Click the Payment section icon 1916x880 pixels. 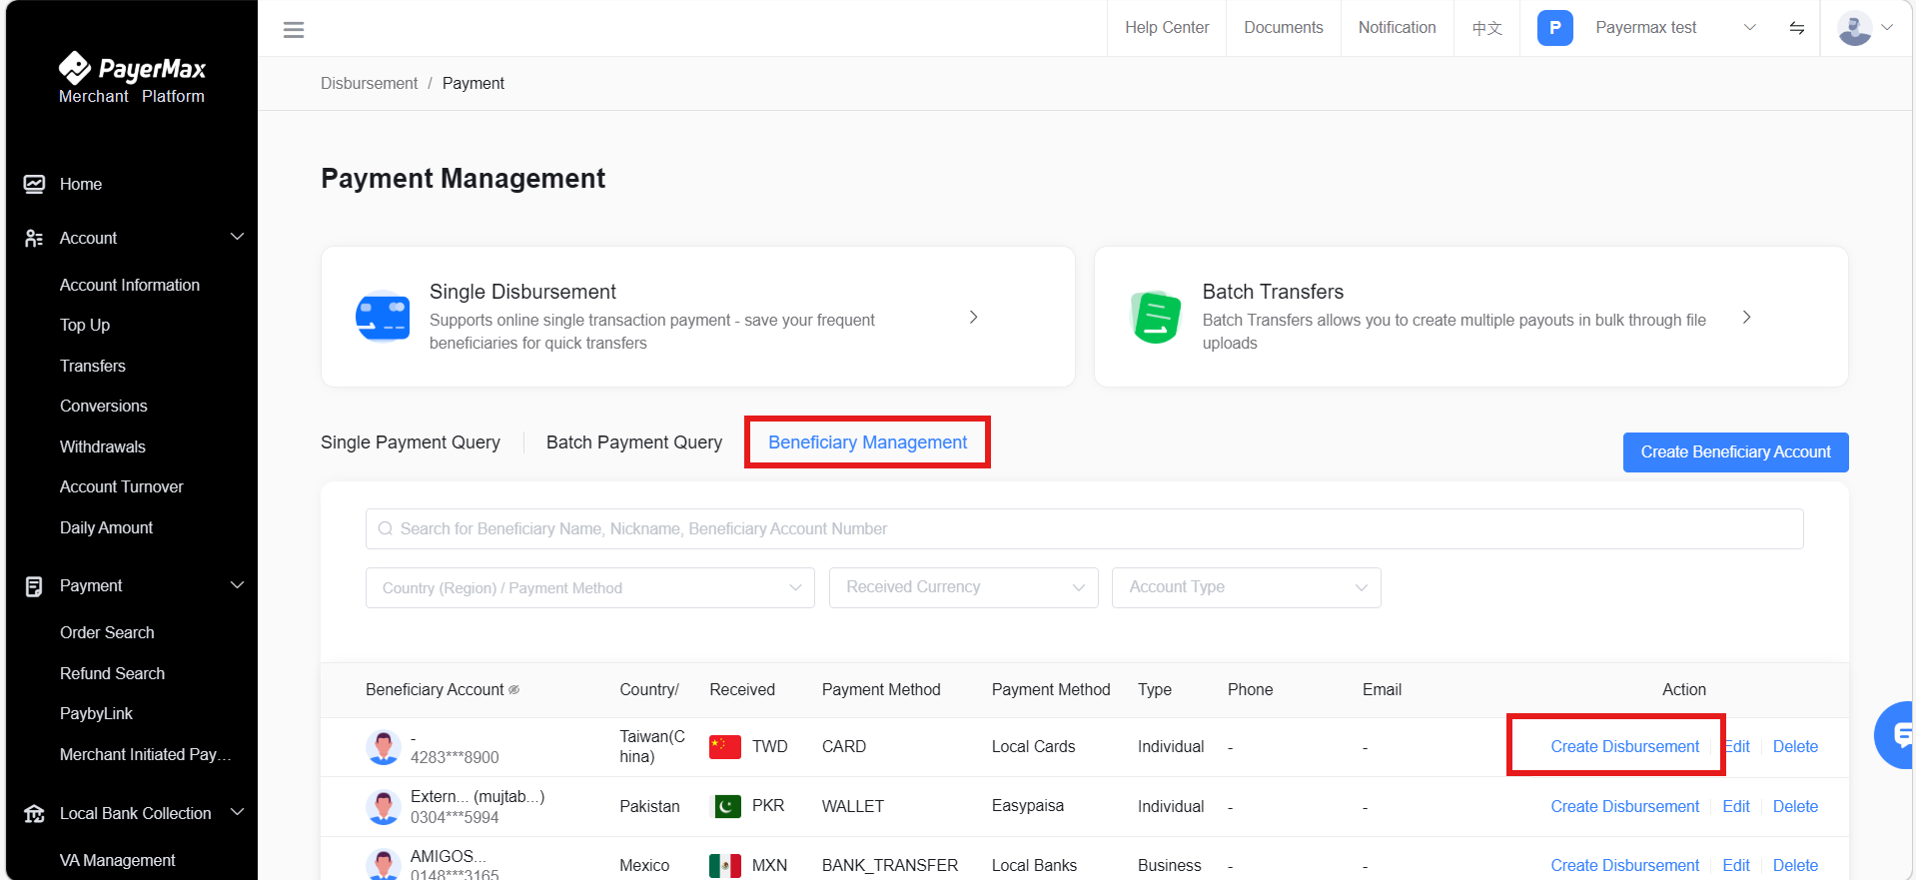pyautogui.click(x=34, y=586)
